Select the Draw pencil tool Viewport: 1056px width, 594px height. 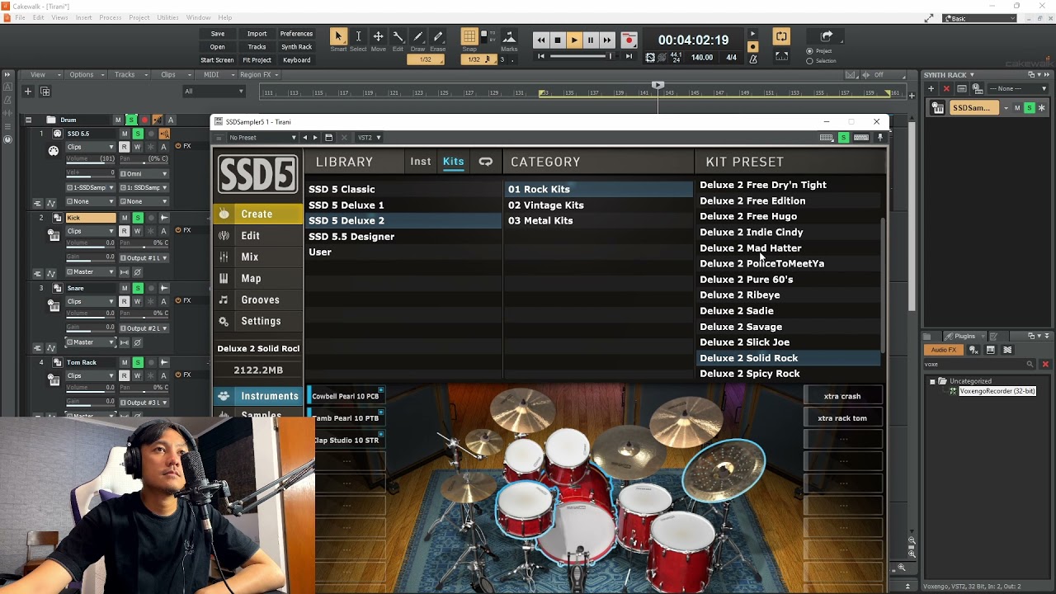click(417, 36)
